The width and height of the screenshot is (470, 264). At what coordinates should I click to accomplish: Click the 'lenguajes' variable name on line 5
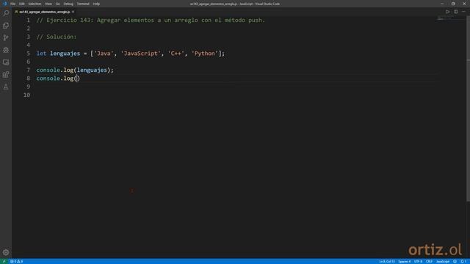pos(65,54)
